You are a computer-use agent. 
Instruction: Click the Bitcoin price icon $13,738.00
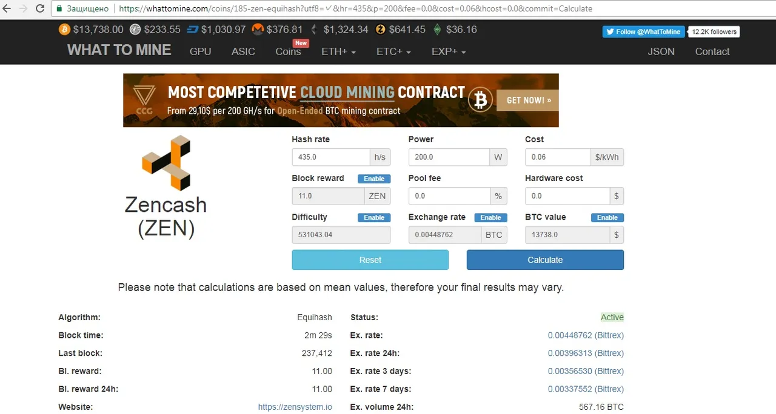(64, 29)
